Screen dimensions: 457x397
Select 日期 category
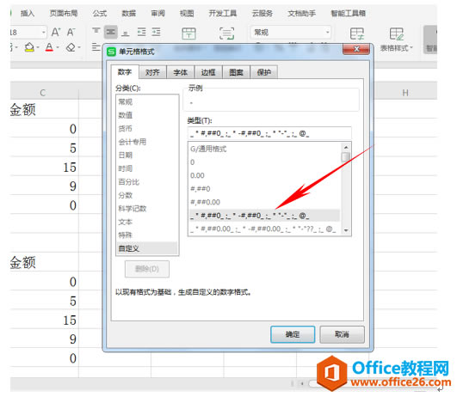pos(147,156)
